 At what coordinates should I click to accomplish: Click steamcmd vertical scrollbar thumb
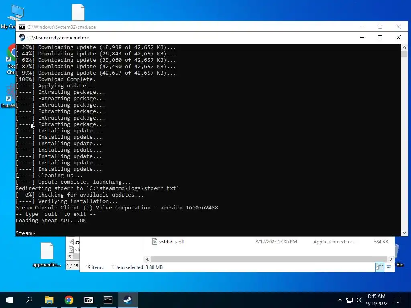coord(404,54)
